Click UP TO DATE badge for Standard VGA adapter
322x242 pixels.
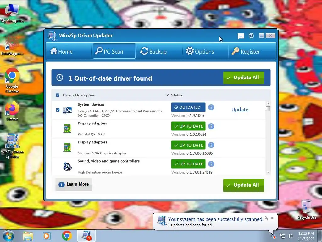pos(188,145)
